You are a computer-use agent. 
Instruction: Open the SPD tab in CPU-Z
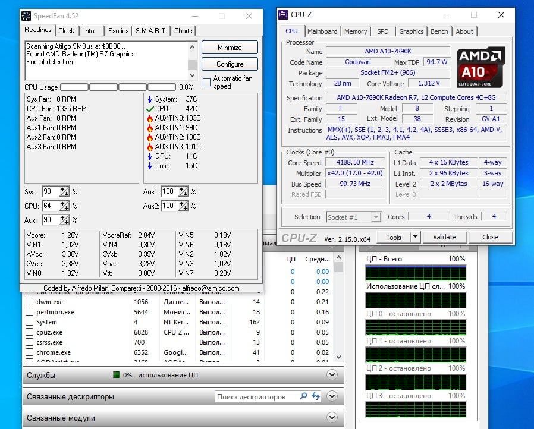tap(383, 31)
